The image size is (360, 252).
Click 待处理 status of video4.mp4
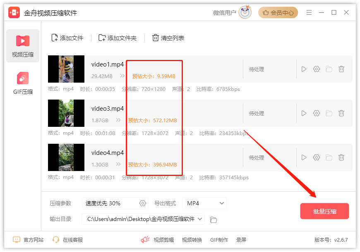[257, 158]
